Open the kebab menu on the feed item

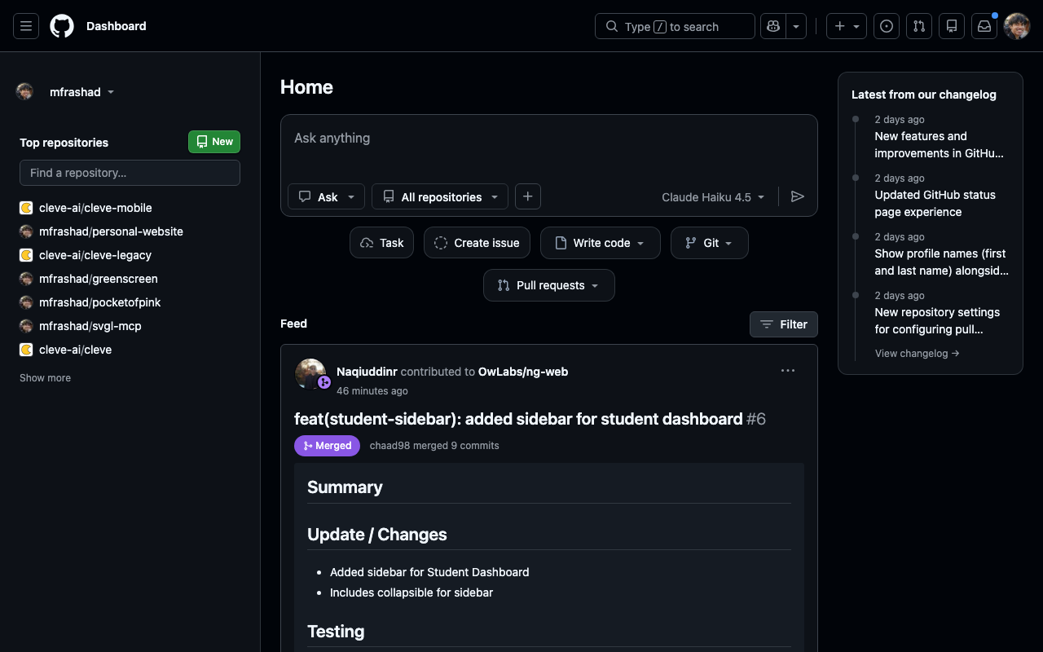point(787,370)
